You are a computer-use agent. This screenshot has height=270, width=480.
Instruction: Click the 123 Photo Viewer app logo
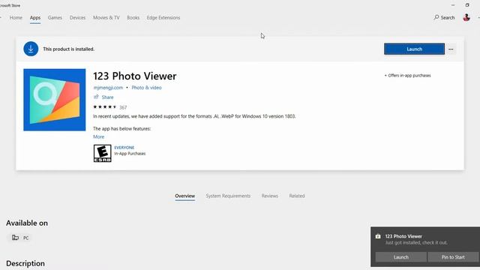(x=55, y=100)
